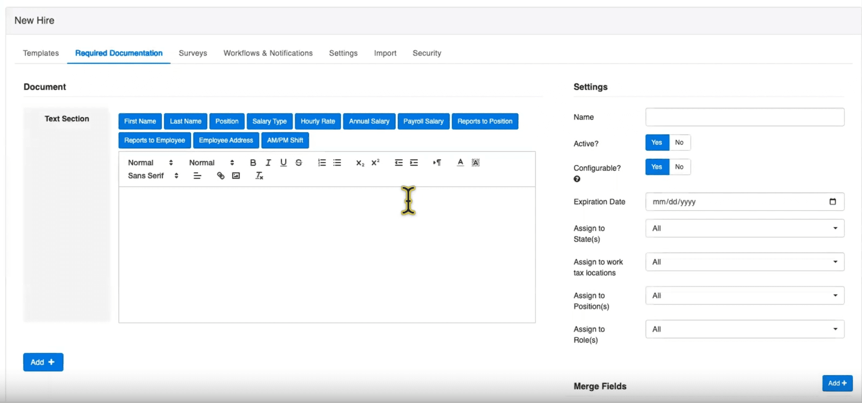862x403 pixels.
Task: Insert an image into the document
Action: (236, 176)
